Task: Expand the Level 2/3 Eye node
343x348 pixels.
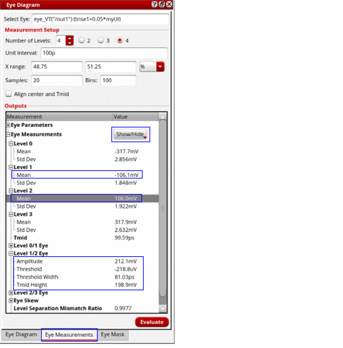Action: [10, 293]
